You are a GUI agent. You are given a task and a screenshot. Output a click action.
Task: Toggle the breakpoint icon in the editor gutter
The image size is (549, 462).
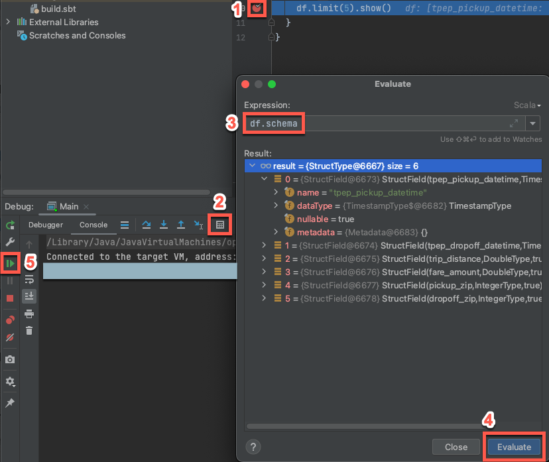pos(257,9)
